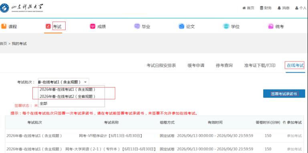Image resolution: width=308 pixels, height=153 pixels.
Task: Click exam name 网考-VF程序设计【6月13日-6月30日】
Action: click(111, 136)
